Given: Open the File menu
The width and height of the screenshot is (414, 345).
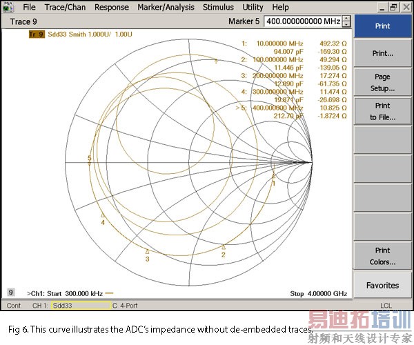Looking at the screenshot, I should click(x=29, y=7).
